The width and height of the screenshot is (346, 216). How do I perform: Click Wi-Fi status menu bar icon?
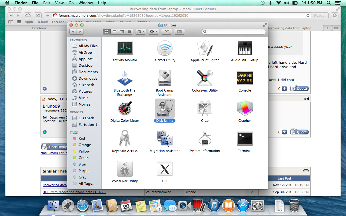pyautogui.click(x=278, y=3)
